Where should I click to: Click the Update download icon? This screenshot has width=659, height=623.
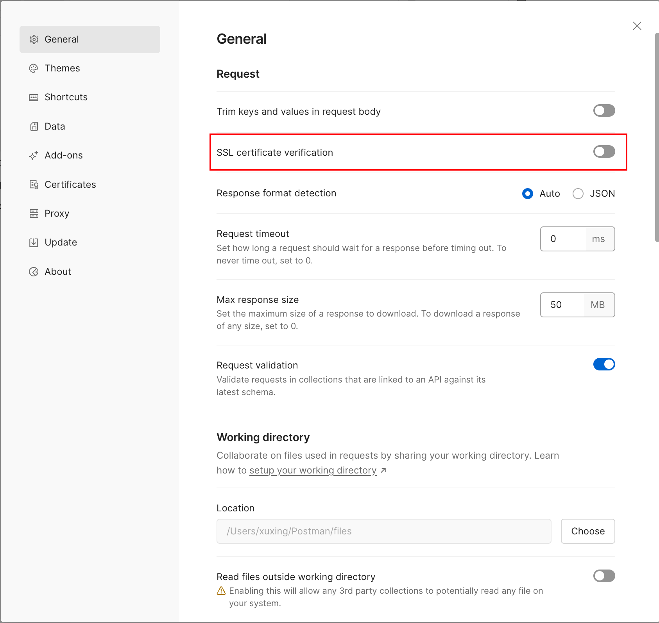click(34, 242)
